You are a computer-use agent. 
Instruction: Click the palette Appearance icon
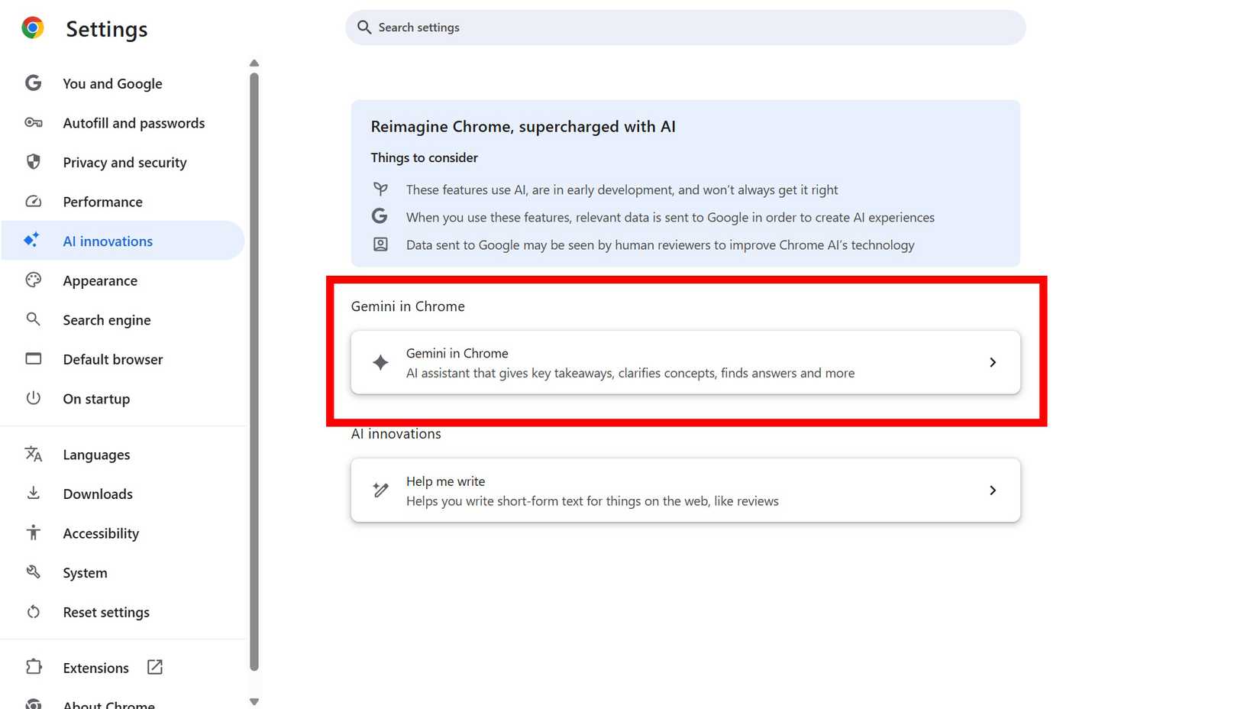(x=33, y=280)
